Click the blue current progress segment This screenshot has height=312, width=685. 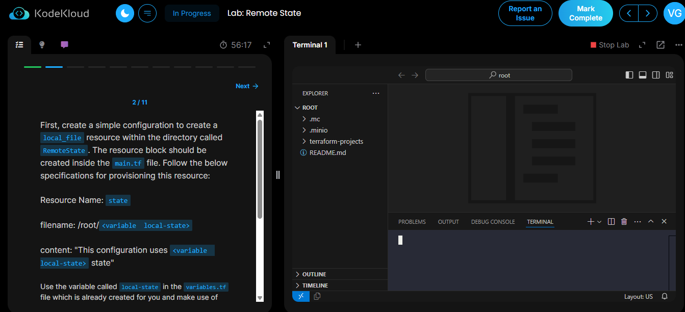[x=54, y=67]
